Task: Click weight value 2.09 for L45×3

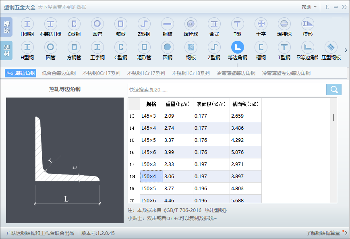Action: click(x=178, y=116)
